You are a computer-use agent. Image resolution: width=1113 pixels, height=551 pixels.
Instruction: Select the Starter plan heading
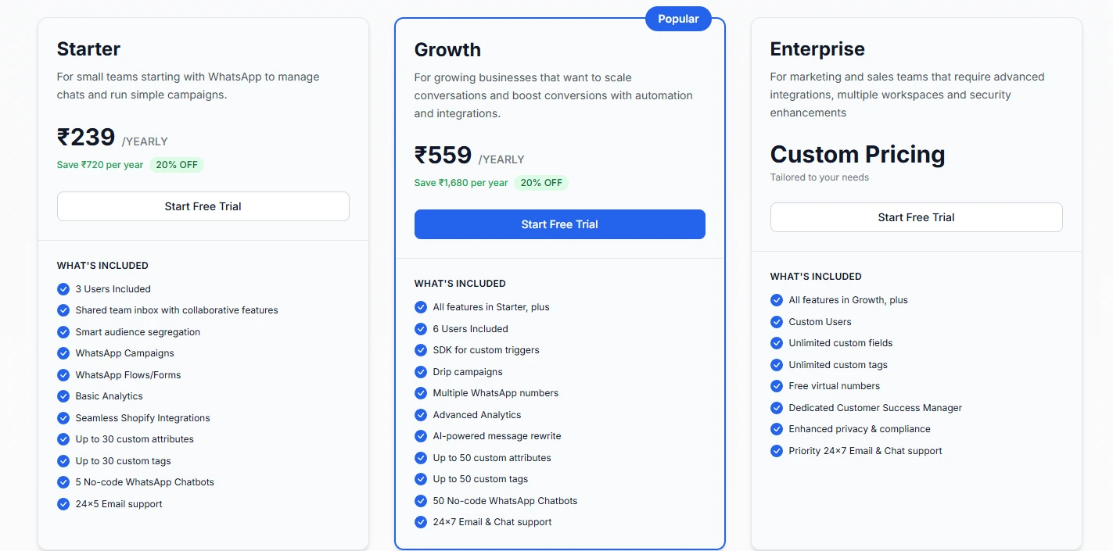pos(88,48)
